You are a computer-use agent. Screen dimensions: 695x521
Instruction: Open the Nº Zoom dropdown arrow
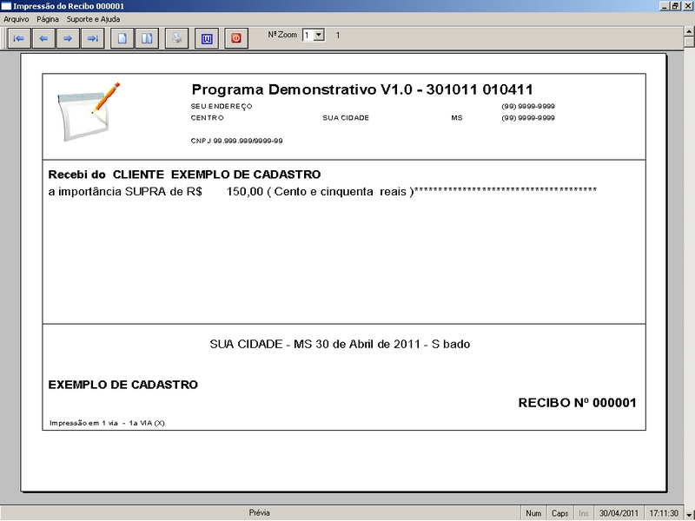coord(319,35)
